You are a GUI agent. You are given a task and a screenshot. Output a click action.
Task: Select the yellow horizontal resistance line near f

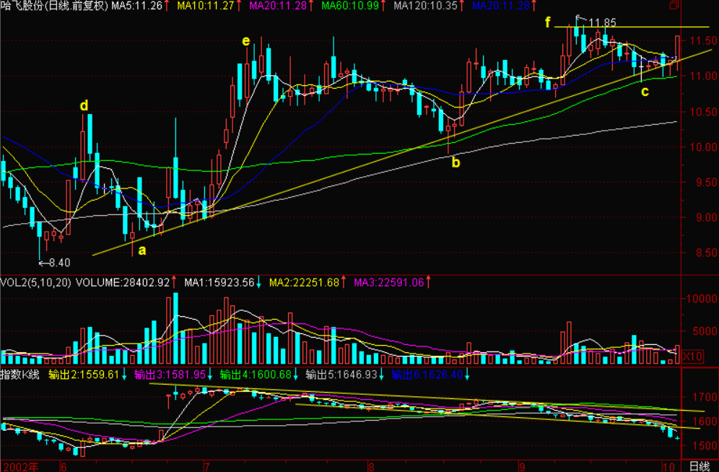[650, 27]
